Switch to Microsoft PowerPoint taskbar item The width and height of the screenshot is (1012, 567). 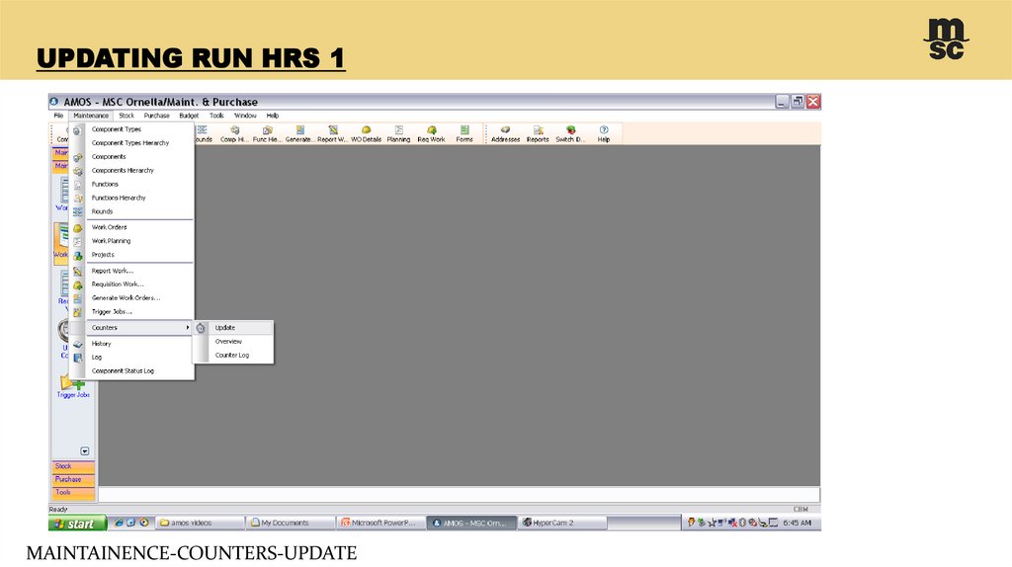[x=382, y=524]
